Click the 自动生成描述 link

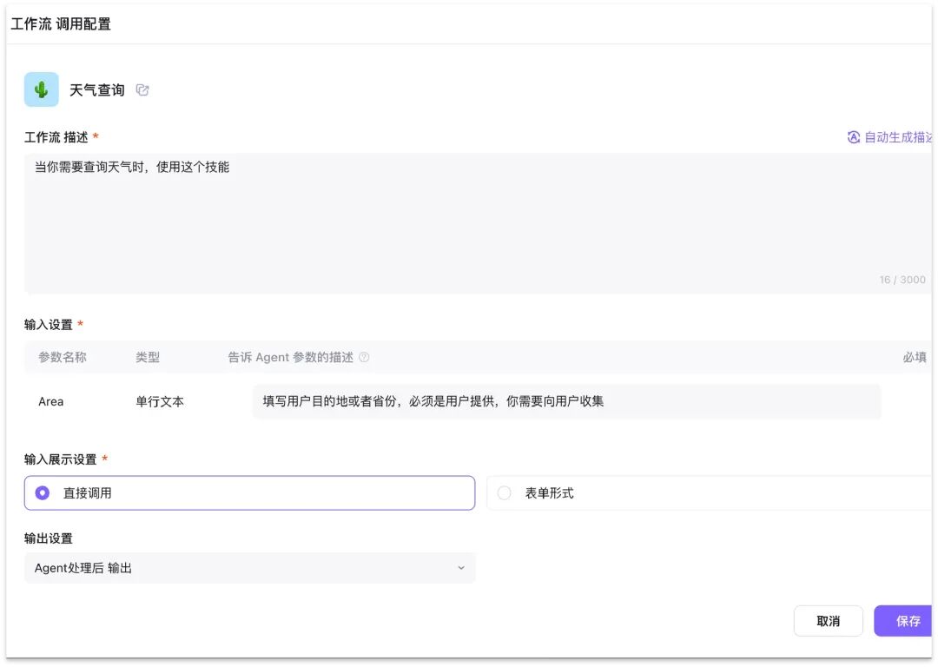point(898,137)
